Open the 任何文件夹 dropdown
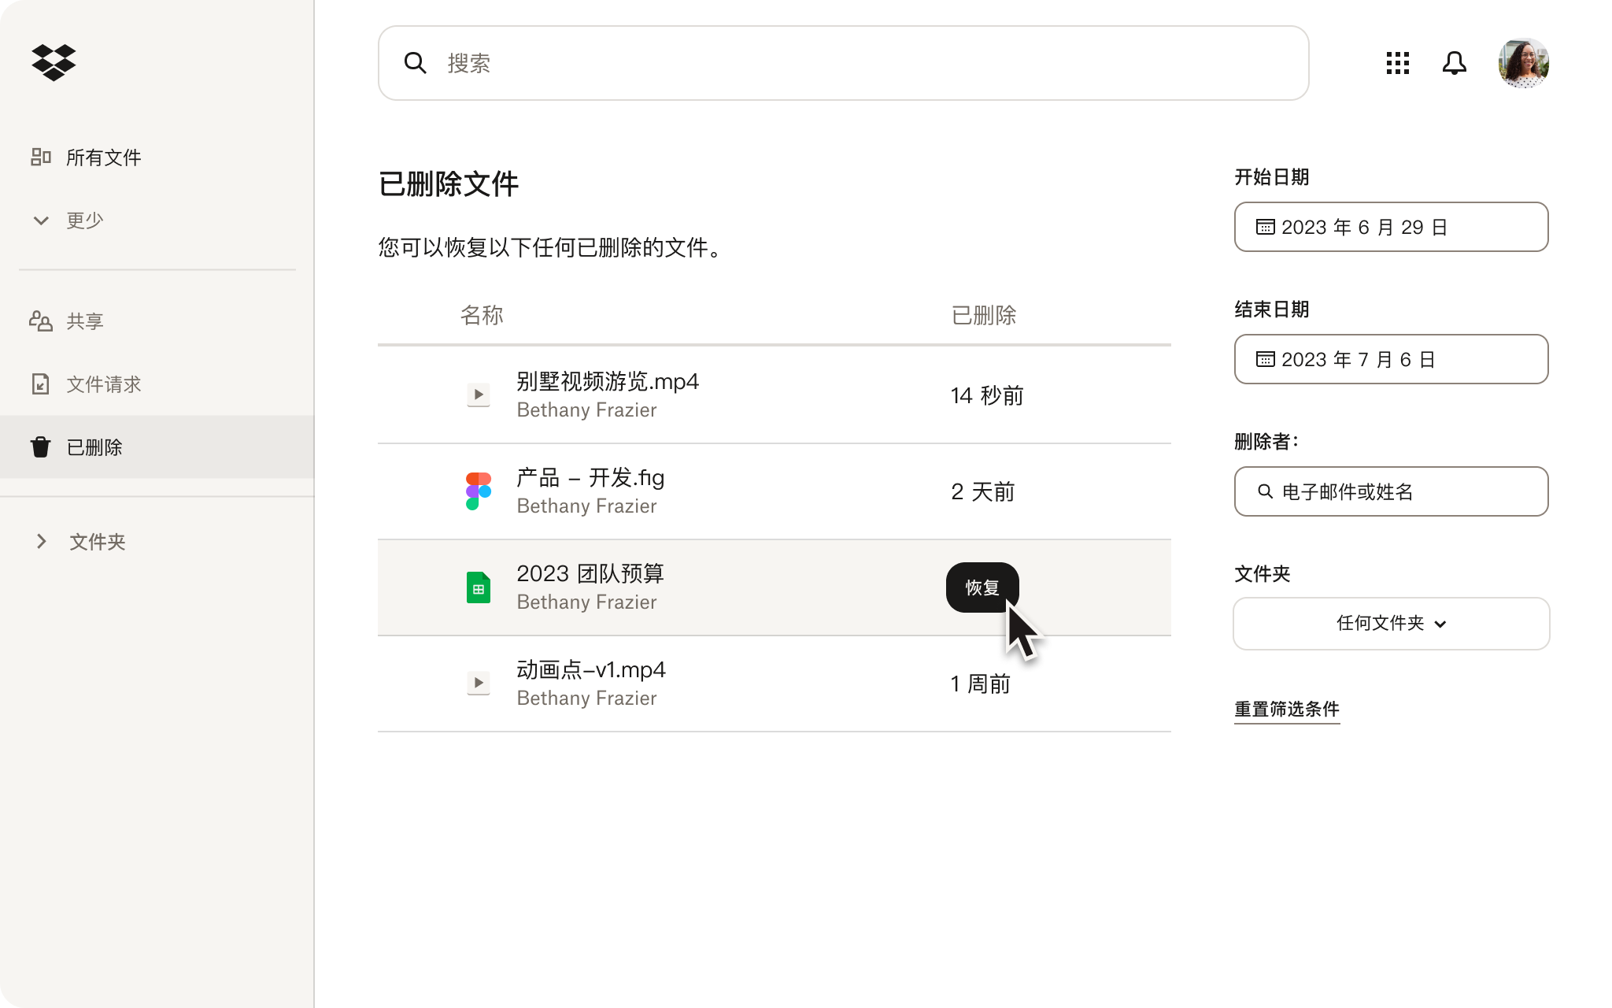The height and width of the screenshot is (1008, 1612). pos(1391,624)
